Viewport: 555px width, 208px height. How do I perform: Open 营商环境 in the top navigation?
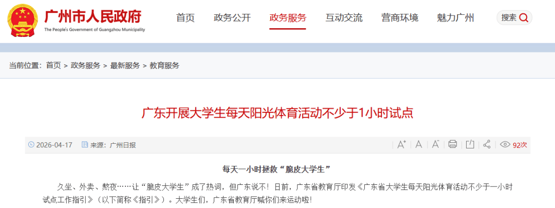point(400,17)
